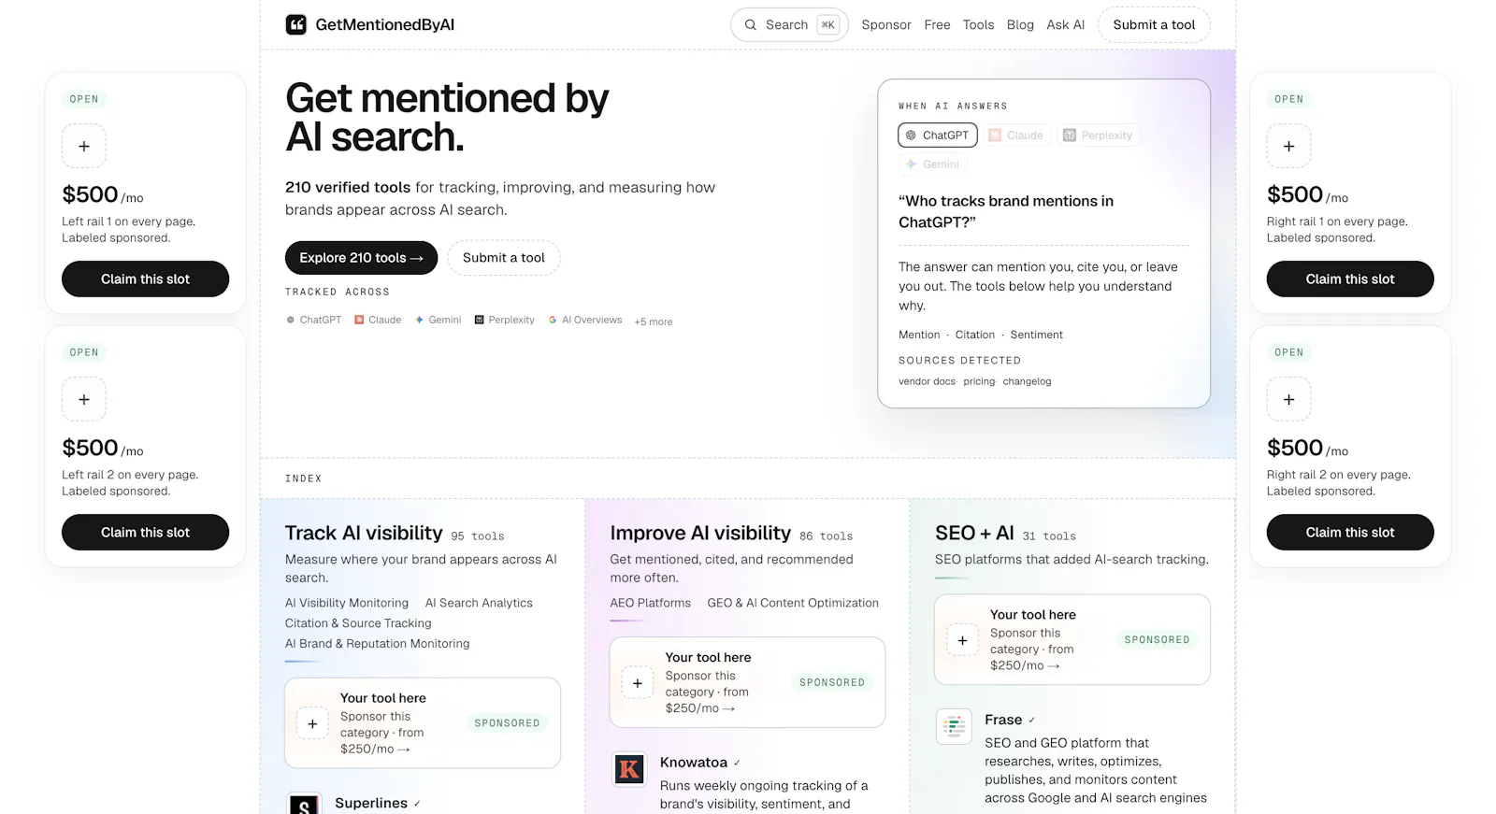The height and width of the screenshot is (814, 1496).
Task: Click the Search field in the header
Action: [x=789, y=25]
